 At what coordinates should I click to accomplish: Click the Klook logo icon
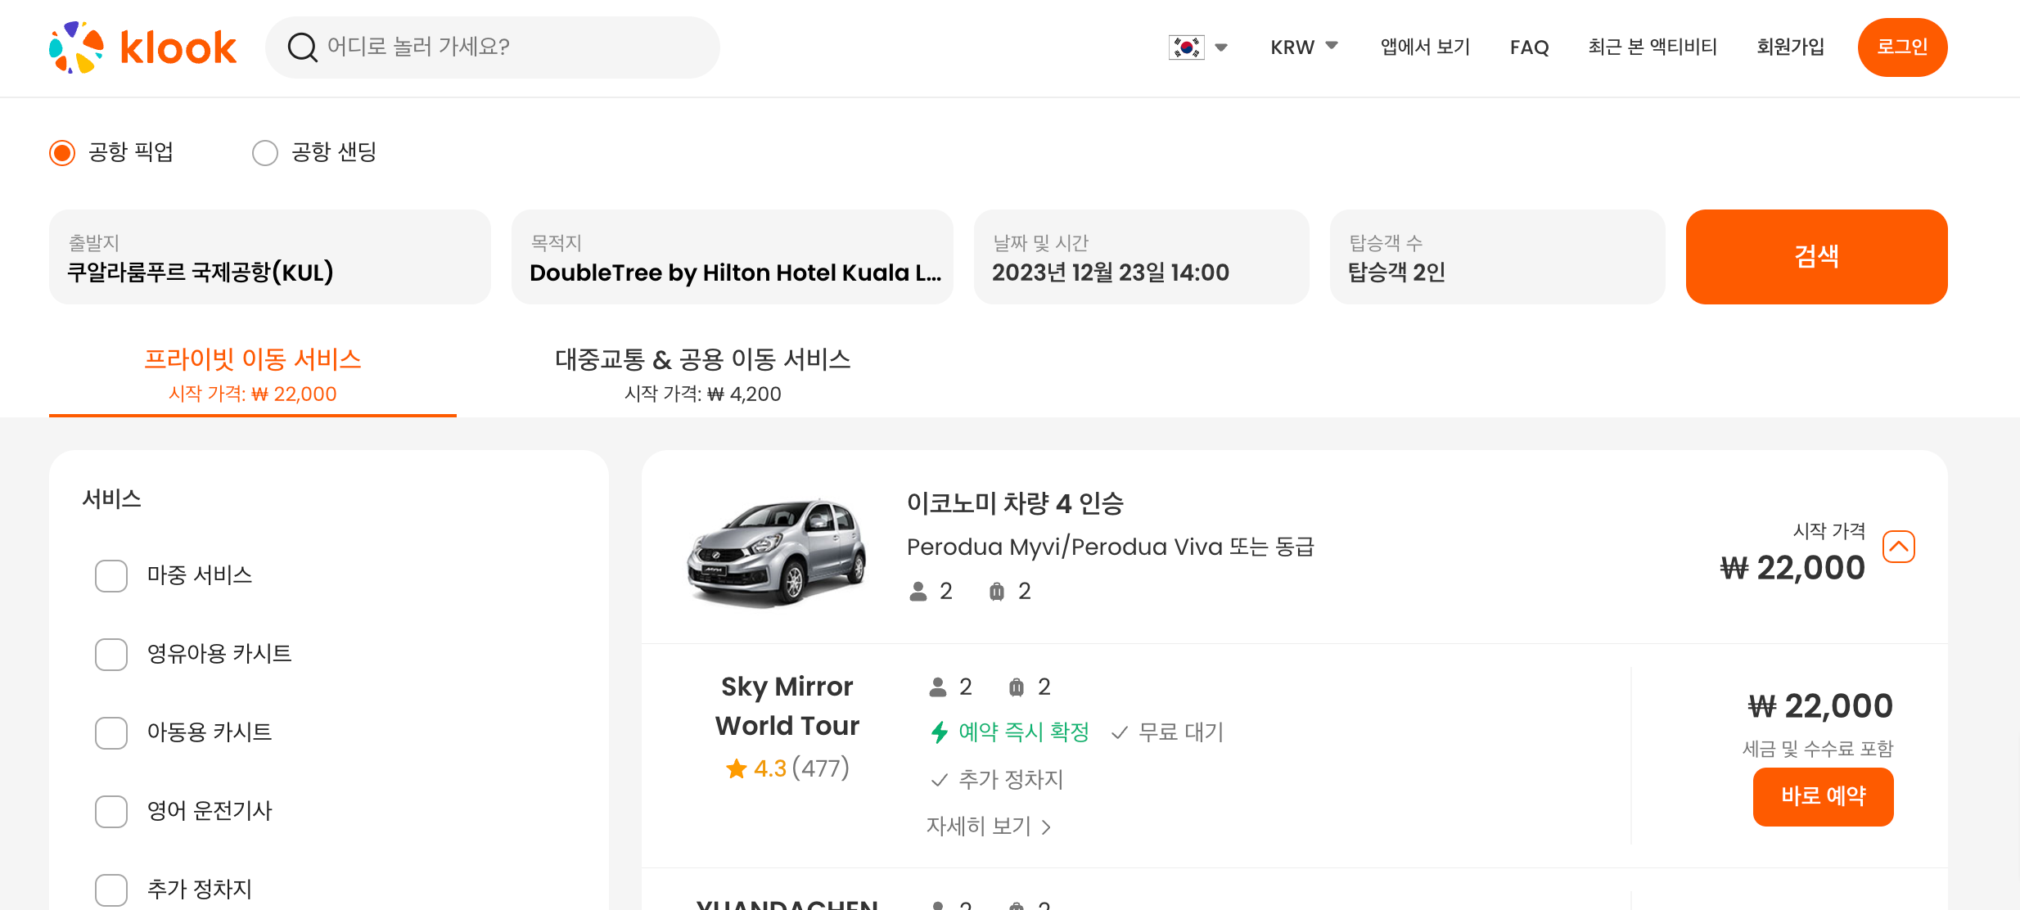pyautogui.click(x=76, y=47)
